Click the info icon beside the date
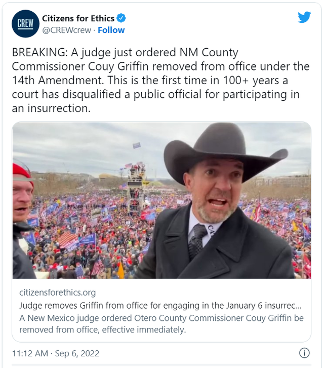324x368 pixels. click(304, 353)
